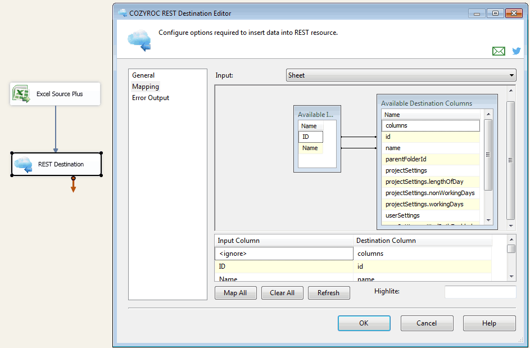Select the Excel Source Plus component
Viewport: 530px width, 348px height.
(55, 94)
